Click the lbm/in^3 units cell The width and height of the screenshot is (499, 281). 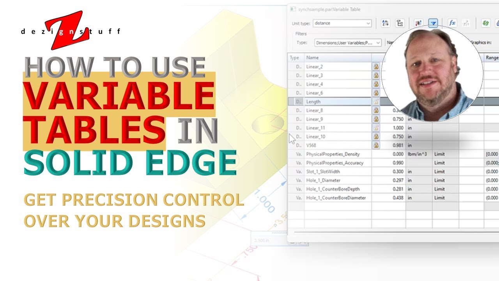[419, 154]
